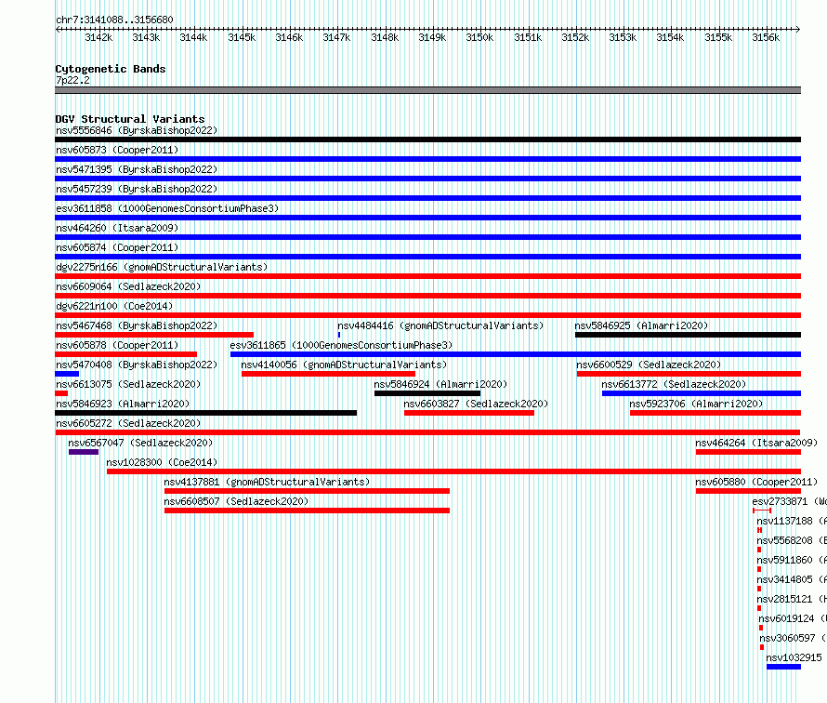Viewport: 827px width, 703px height.
Task: Click the 3156k ruler tick label
Action: [766, 37]
